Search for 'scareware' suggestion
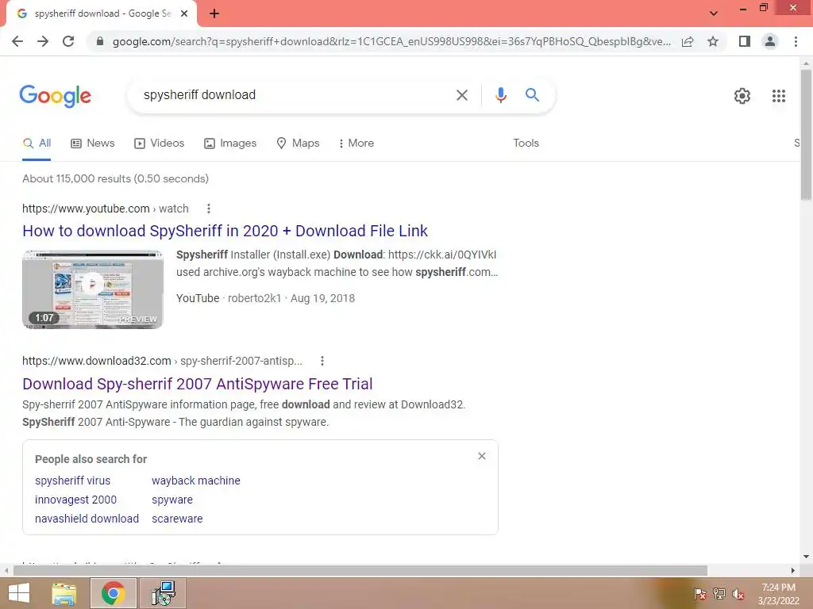Screen dimensions: 813x609 pos(177,519)
